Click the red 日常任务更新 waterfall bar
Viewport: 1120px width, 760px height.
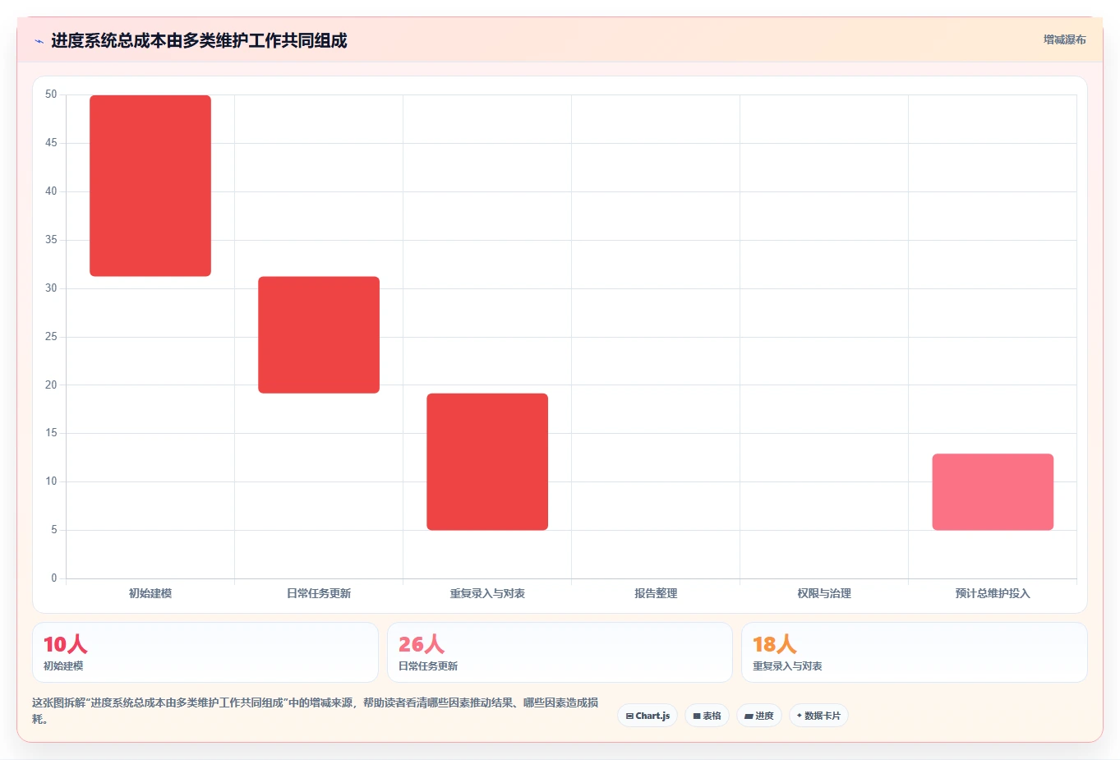pos(319,334)
